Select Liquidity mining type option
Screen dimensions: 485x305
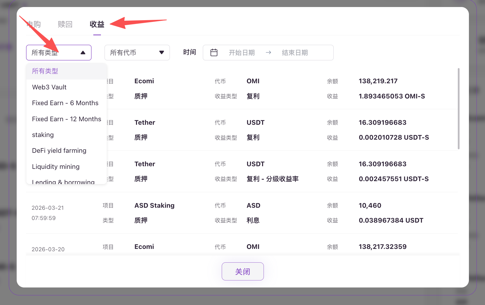coord(56,167)
